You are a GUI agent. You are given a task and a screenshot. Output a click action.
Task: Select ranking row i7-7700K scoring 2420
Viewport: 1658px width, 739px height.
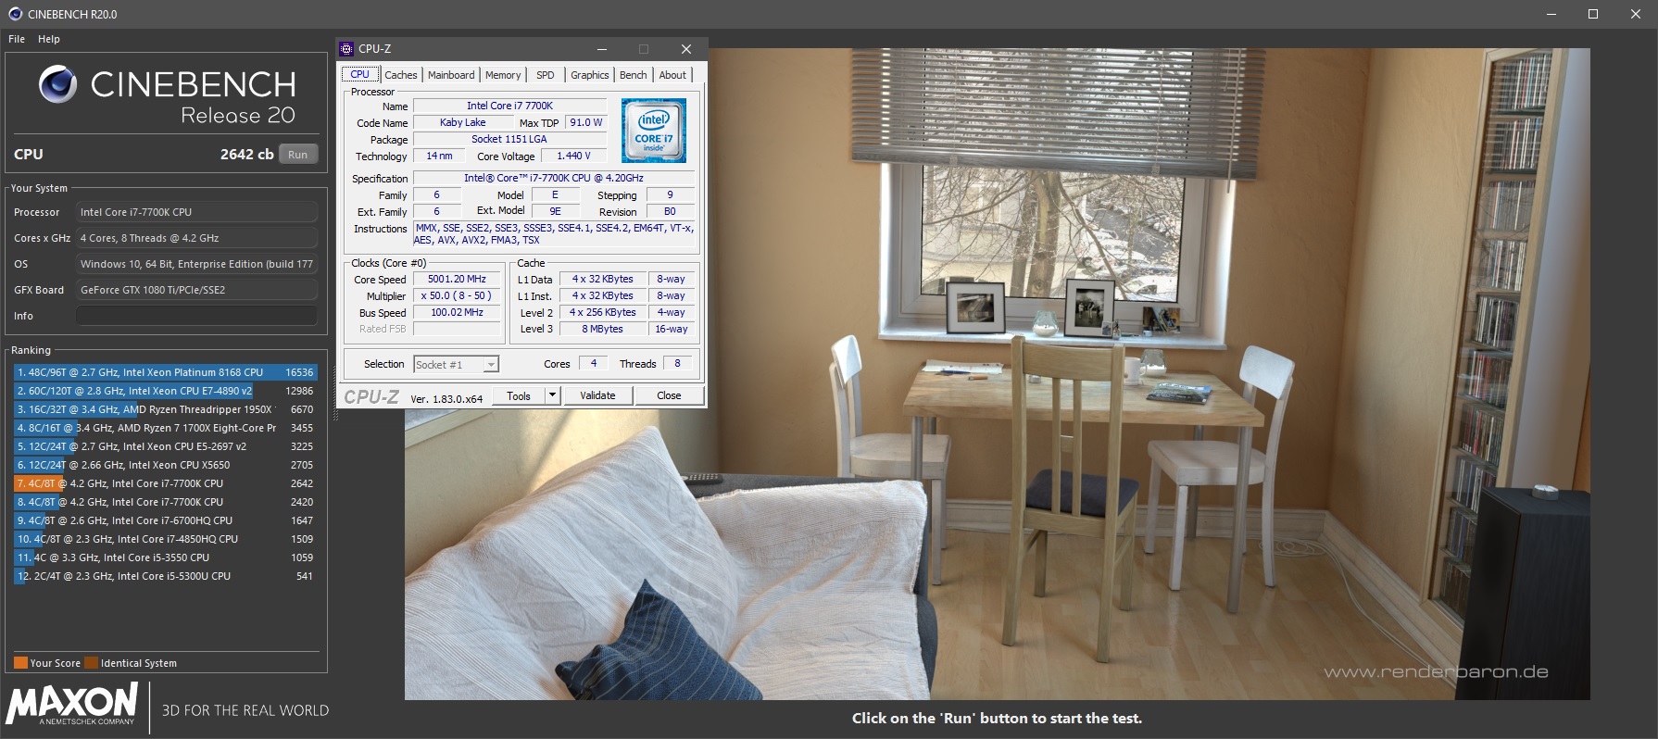coord(166,502)
